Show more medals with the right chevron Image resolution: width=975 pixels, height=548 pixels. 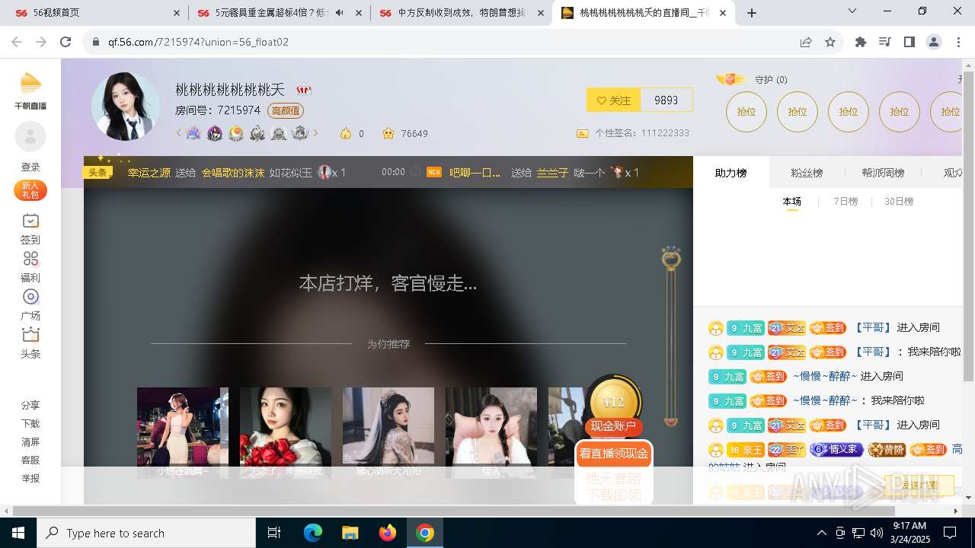[x=315, y=133]
